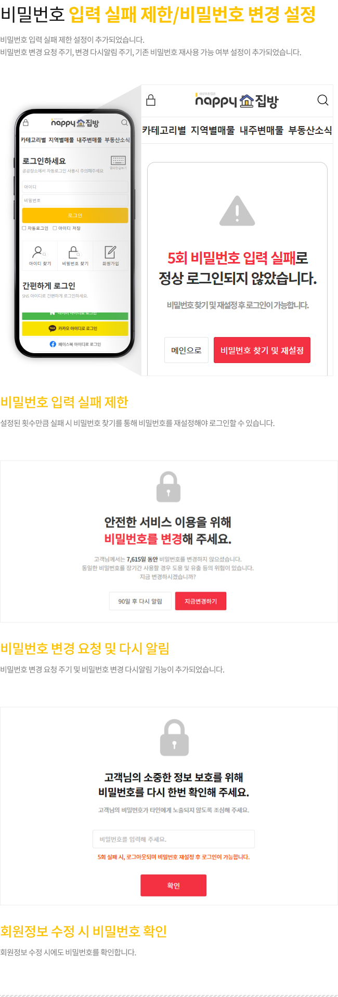Click the lock icon in the zoomed header
The height and width of the screenshot is (997, 338).
(151, 100)
